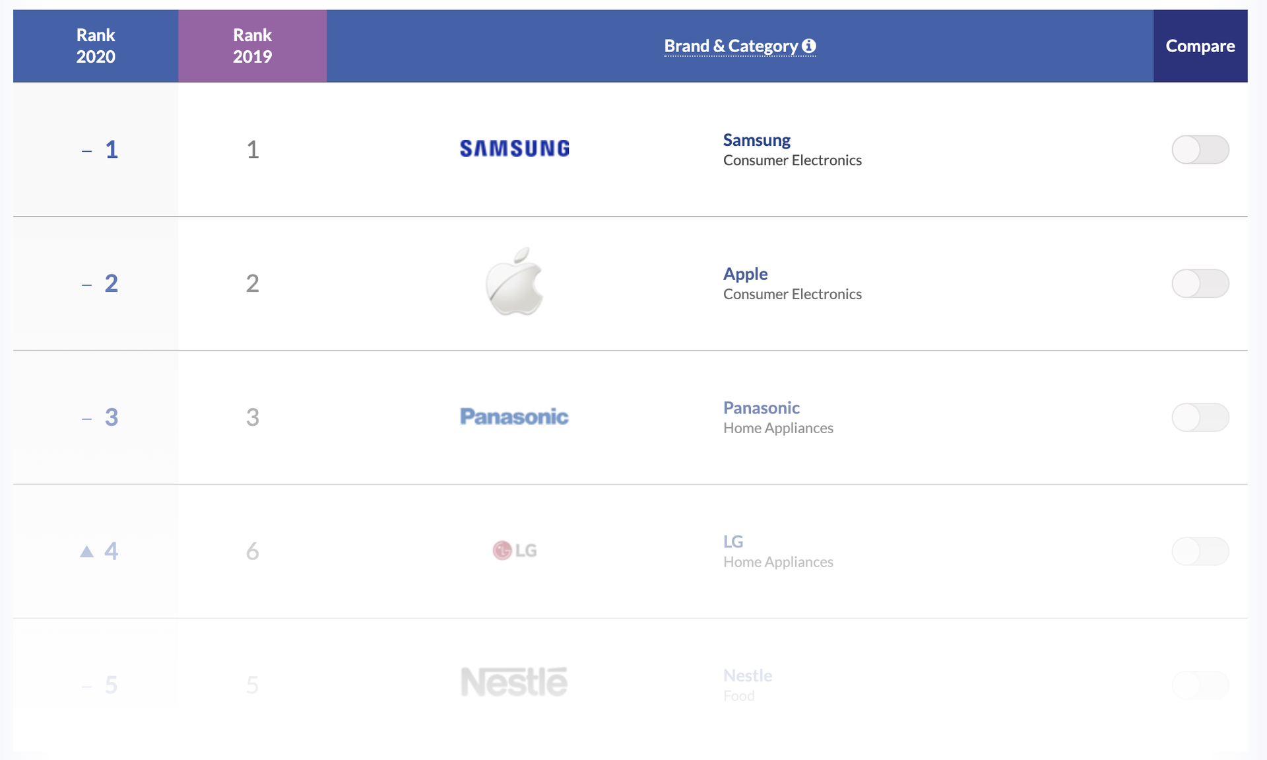Click the LG logo image

click(515, 550)
